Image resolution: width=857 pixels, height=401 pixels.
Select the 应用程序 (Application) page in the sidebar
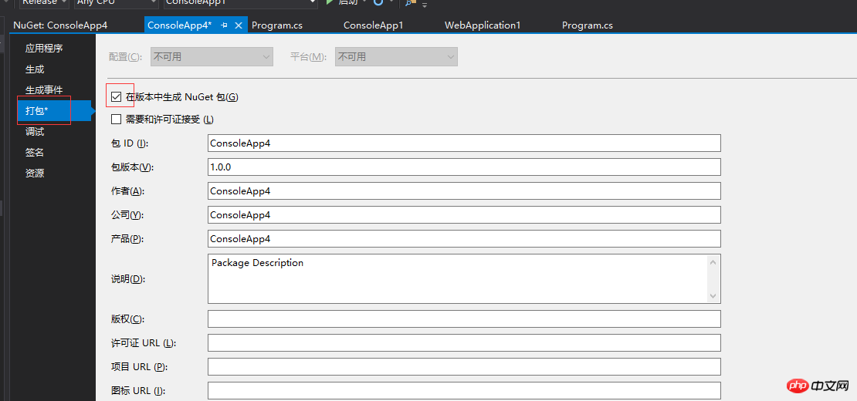[x=44, y=49]
